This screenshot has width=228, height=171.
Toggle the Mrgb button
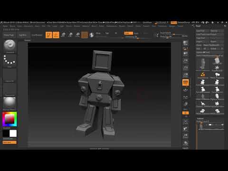pyautogui.click(x=98, y=33)
